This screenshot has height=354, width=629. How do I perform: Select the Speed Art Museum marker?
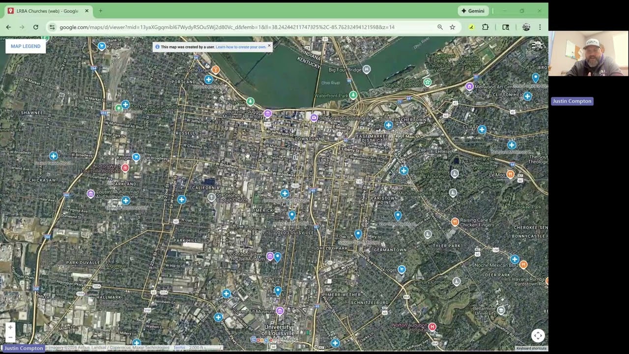click(x=280, y=311)
